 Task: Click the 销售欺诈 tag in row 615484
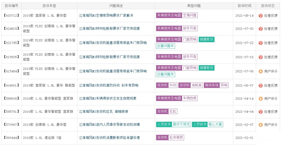tap(207, 68)
